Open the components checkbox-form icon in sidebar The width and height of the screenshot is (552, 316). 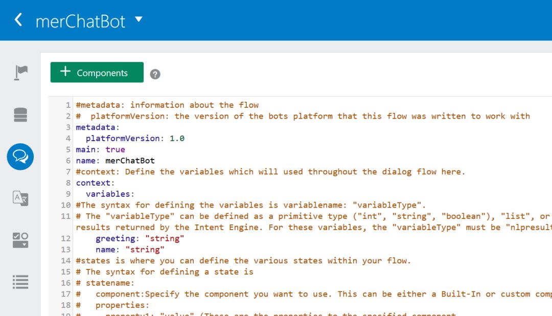coord(20,240)
